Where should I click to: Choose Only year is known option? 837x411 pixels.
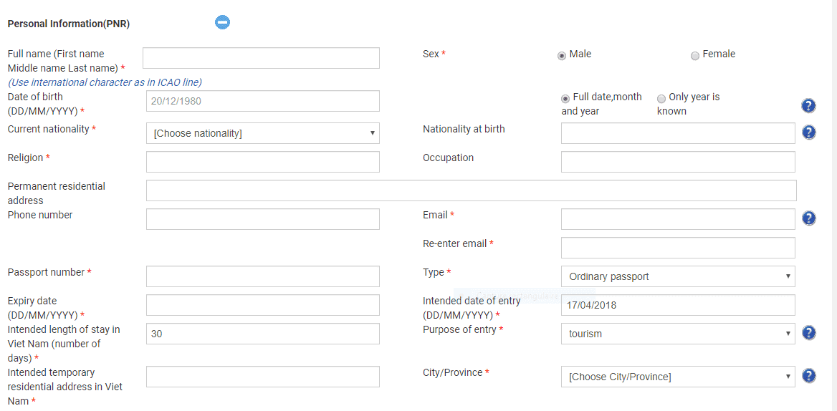pos(661,99)
